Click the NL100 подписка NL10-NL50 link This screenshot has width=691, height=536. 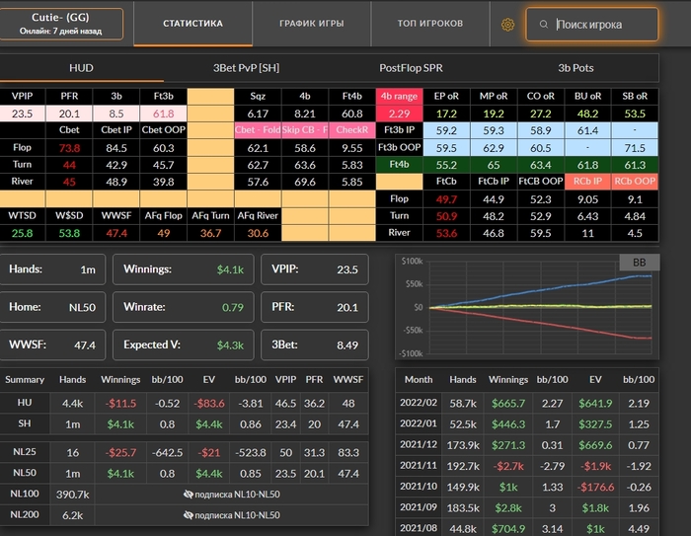point(238,493)
